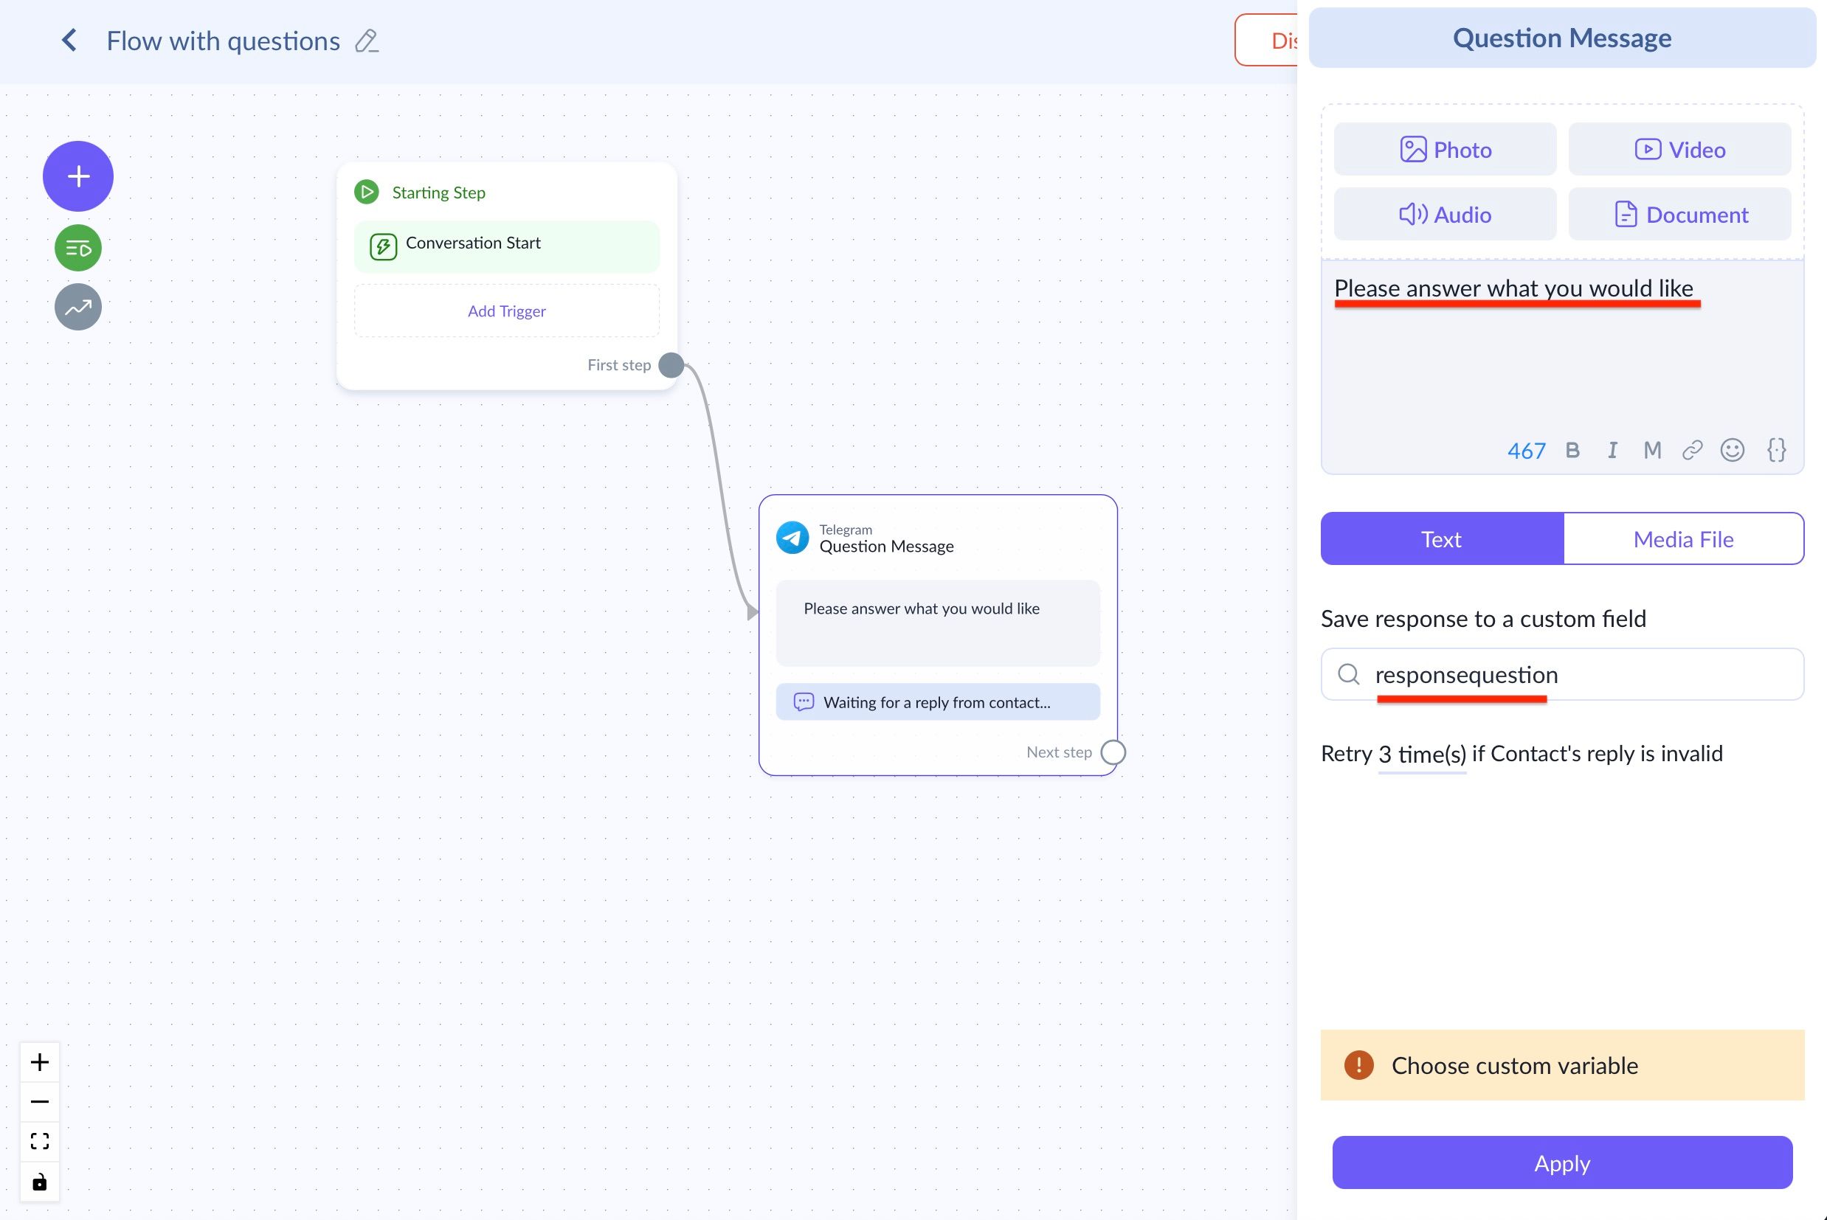Open the emoji picker smiley icon
1827x1220 pixels.
1732,450
